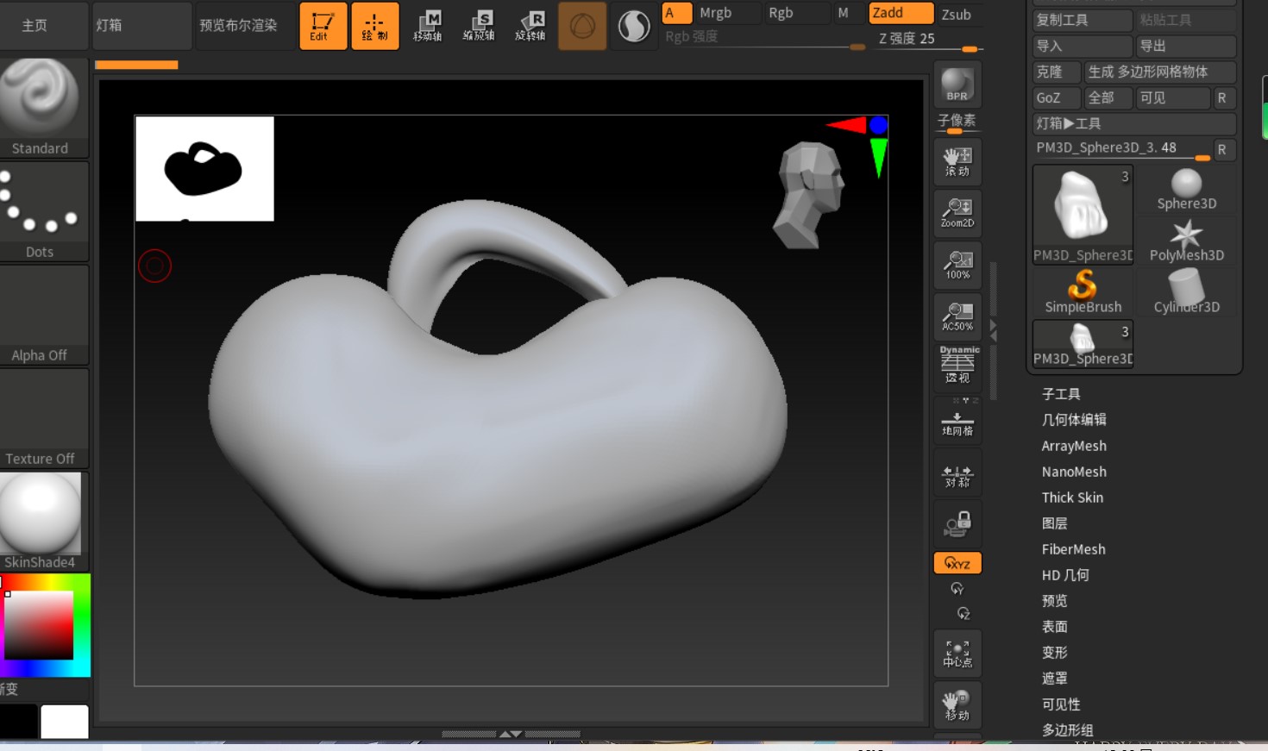Viewport: 1268px width, 751px height.
Task: Send the tool with GoZ
Action: [x=1057, y=97]
